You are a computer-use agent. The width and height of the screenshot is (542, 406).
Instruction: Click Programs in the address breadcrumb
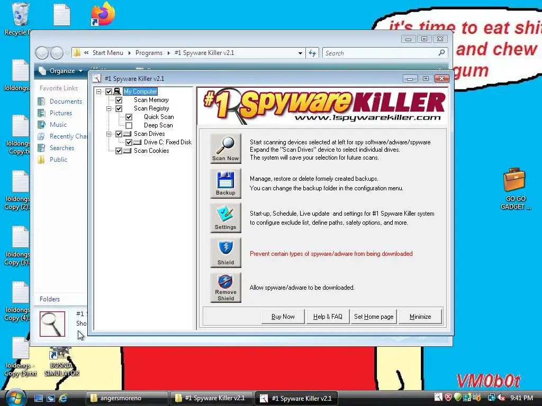pos(149,53)
